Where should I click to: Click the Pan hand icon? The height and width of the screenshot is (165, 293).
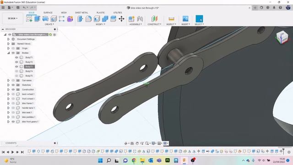coord(137,143)
